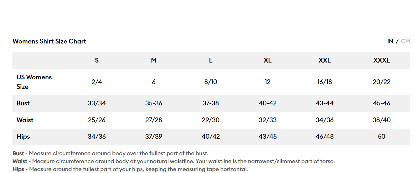Select the XXXL column header

[382, 60]
